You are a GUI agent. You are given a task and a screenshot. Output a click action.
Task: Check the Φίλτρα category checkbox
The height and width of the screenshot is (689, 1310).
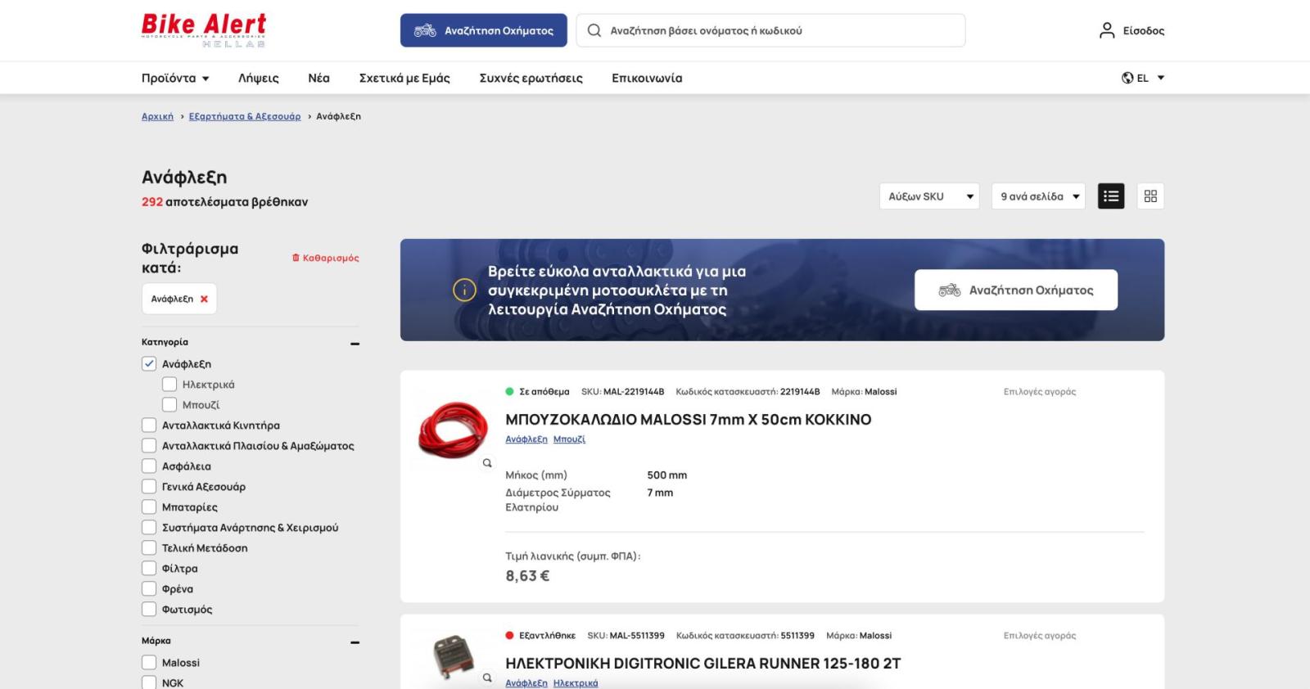click(x=149, y=569)
